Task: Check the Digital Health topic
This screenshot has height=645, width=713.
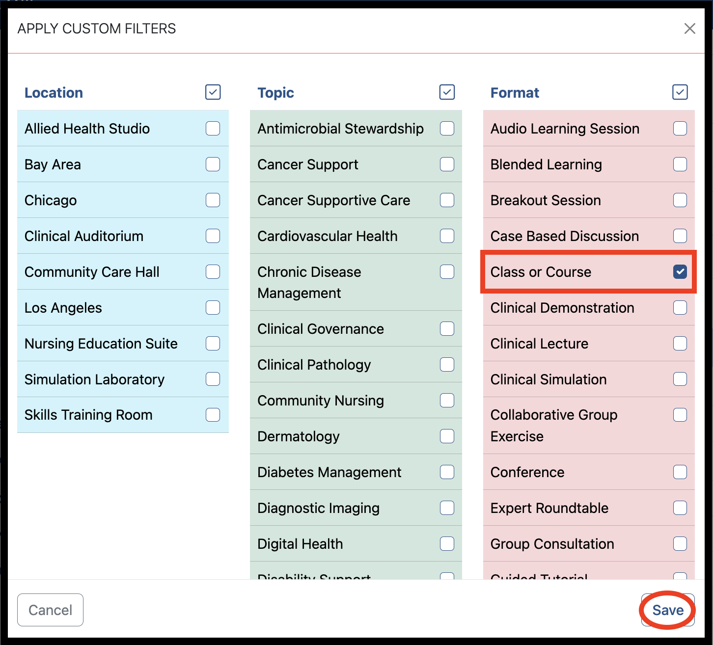Action: click(x=447, y=544)
